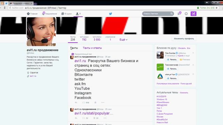Click the Все link in Близкие по духу
The width and height of the screenshot is (223, 125).
[x=189, y=48]
